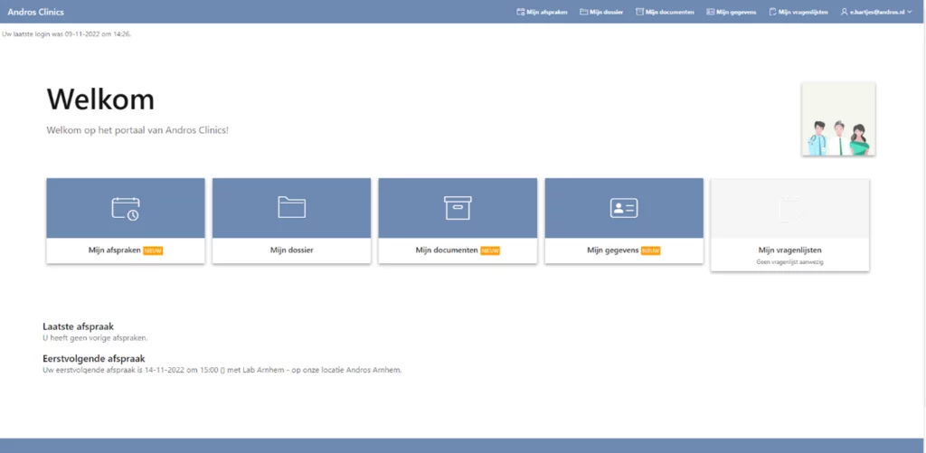Click the archive box icon on Mijn documenten tile
Image resolution: width=926 pixels, height=453 pixels.
point(458,208)
